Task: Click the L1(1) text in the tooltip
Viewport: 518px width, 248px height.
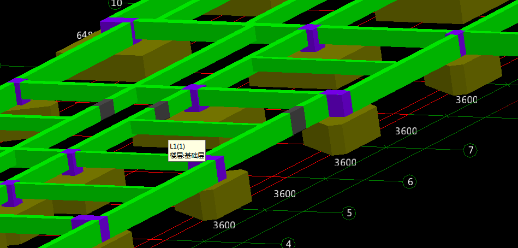Action: pyautogui.click(x=177, y=146)
